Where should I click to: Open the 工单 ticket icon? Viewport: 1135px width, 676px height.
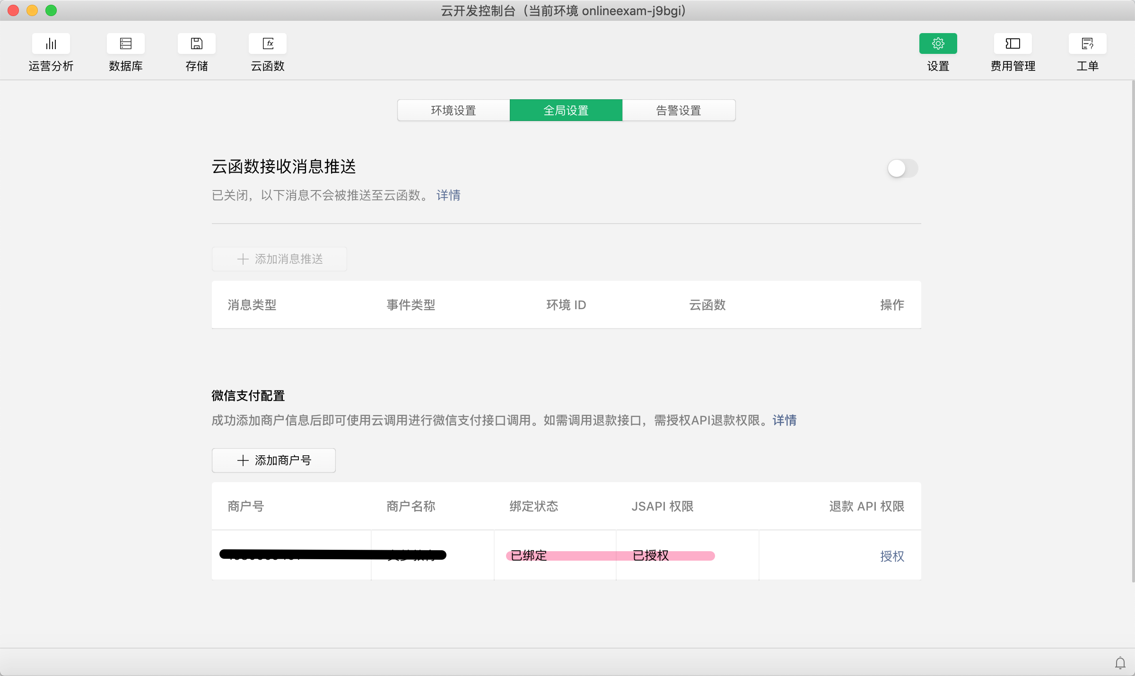click(1087, 44)
